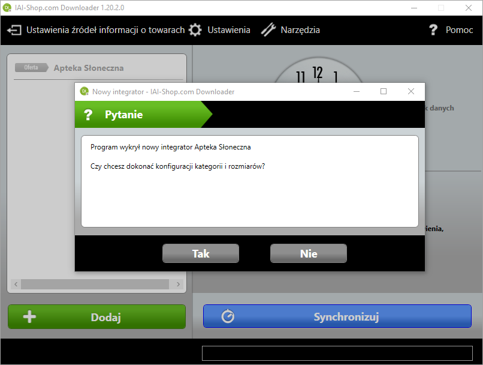Click the progress bar at the bottom

click(x=337, y=353)
